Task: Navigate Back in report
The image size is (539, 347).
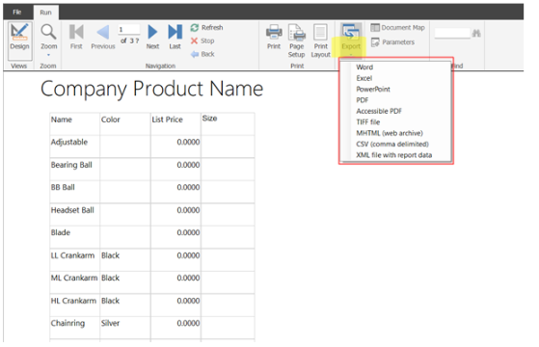Action: click(202, 54)
